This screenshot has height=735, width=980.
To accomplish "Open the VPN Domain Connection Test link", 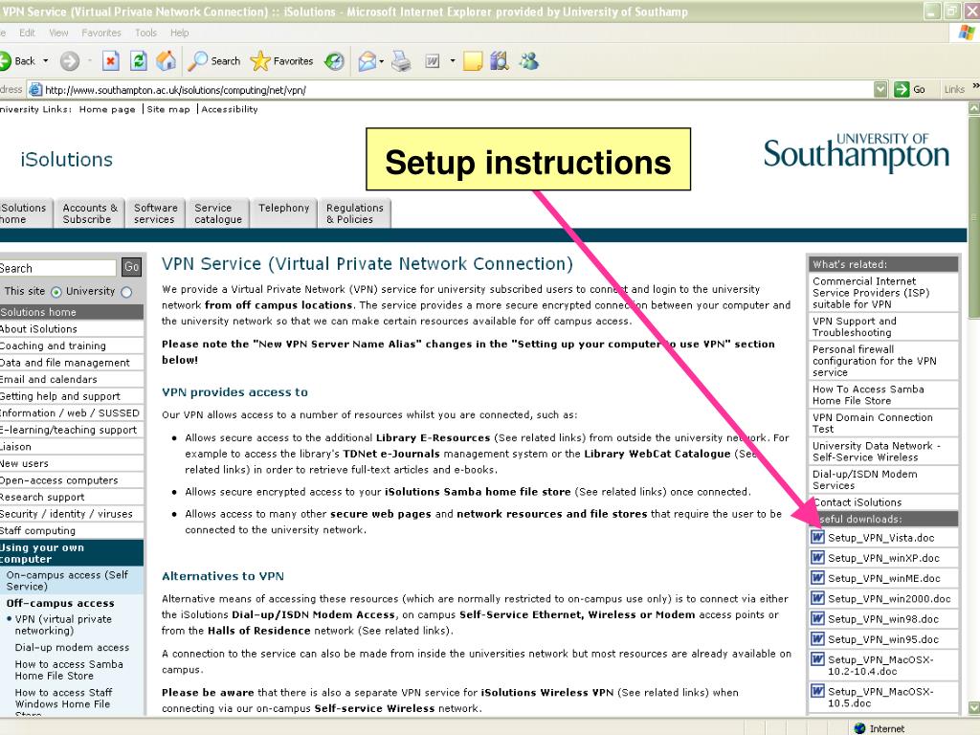I will click(x=873, y=422).
